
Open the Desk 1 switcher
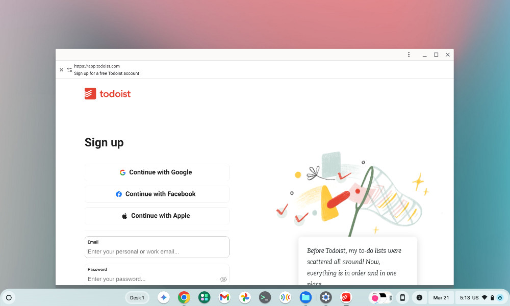coord(137,297)
